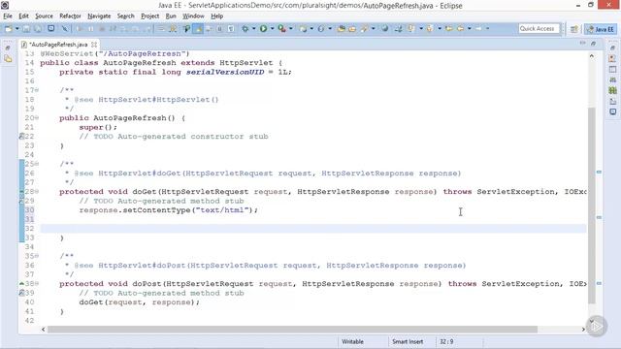Open the New wizard dropdown arrow
The width and height of the screenshot is (621, 349).
pos(17,29)
